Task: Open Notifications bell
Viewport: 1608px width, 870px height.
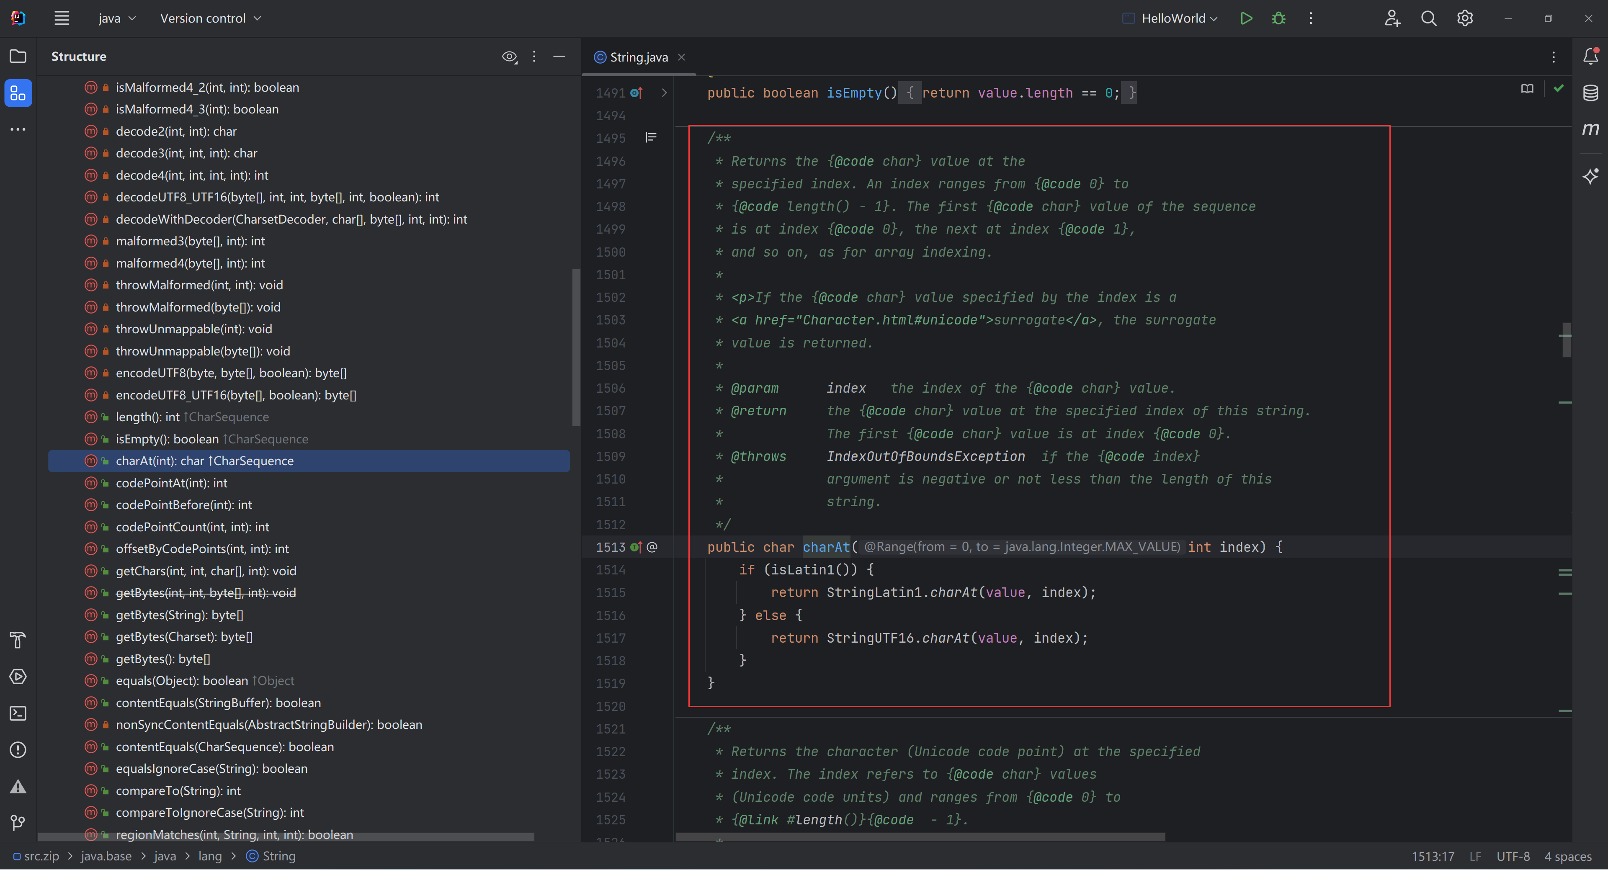Action: point(1590,56)
